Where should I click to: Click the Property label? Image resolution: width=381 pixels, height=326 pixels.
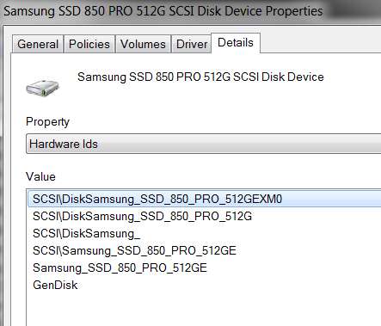[47, 122]
